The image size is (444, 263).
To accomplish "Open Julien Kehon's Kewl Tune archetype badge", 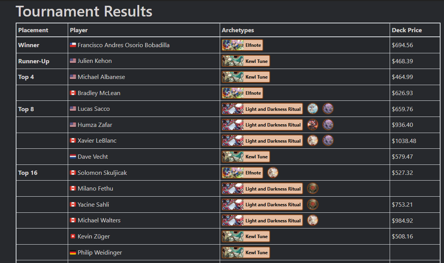I will (246, 61).
